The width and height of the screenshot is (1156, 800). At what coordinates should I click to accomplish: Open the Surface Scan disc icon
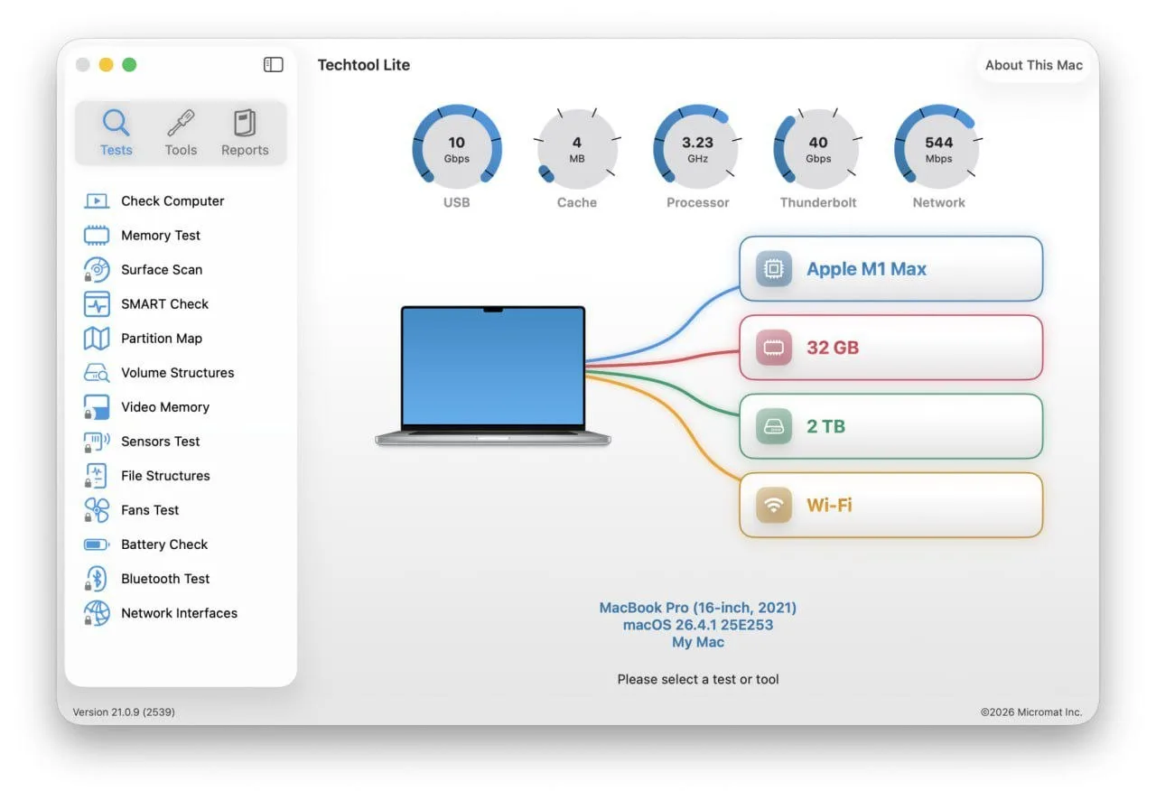click(x=97, y=269)
